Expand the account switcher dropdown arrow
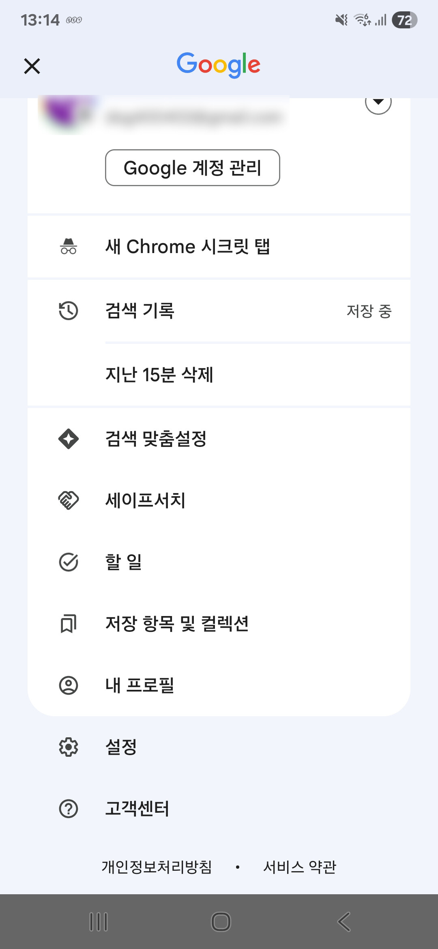 click(x=378, y=103)
